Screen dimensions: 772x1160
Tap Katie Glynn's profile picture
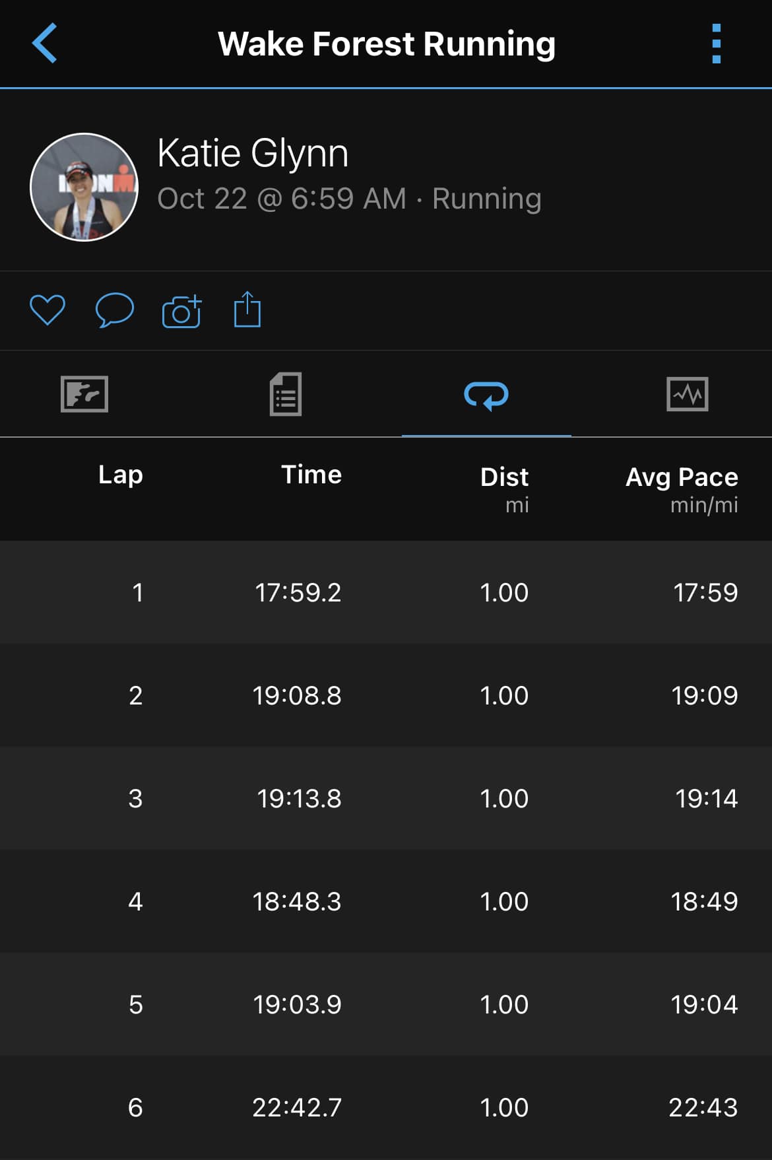(x=84, y=187)
